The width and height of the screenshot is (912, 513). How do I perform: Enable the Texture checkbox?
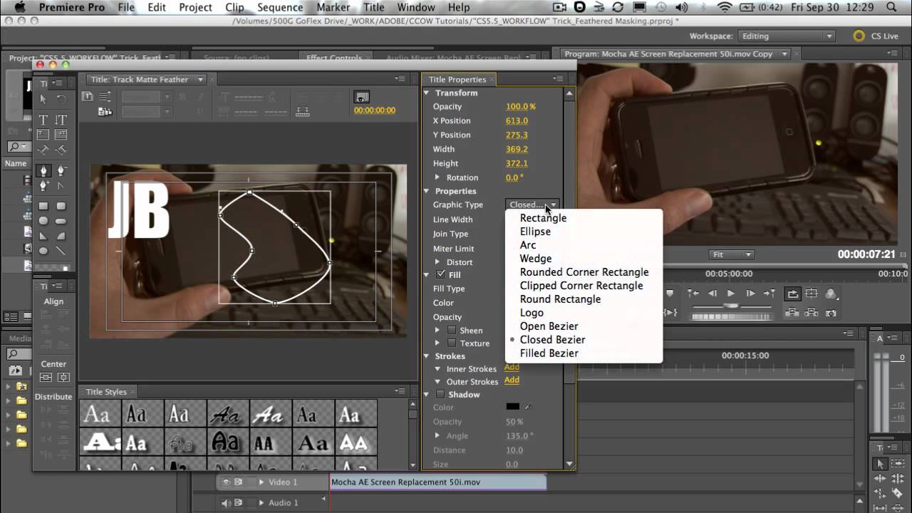(452, 343)
